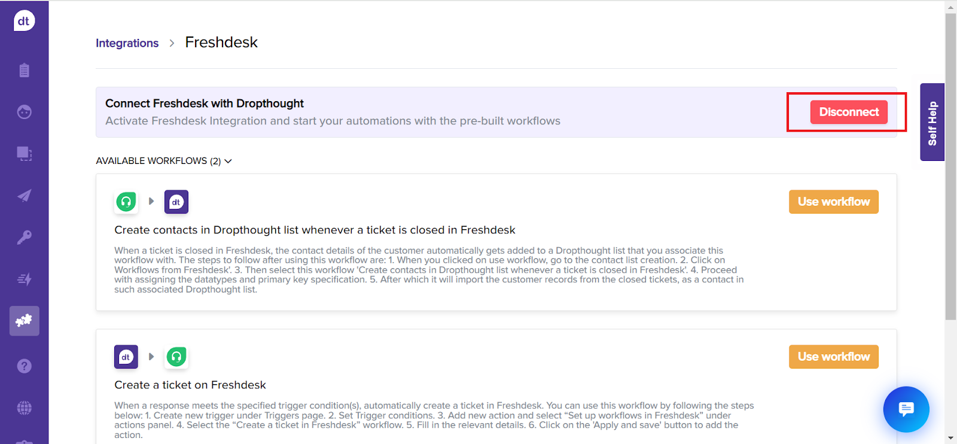Click the red Disconnect button

[x=849, y=112]
